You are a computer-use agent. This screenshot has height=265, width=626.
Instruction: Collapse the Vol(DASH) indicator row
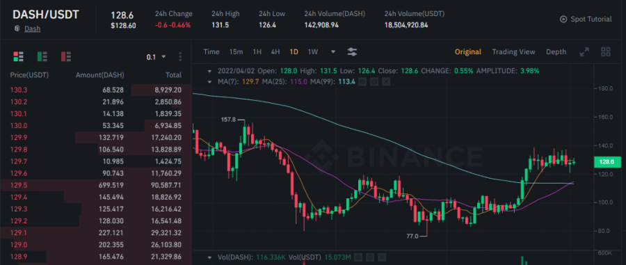coord(210,257)
